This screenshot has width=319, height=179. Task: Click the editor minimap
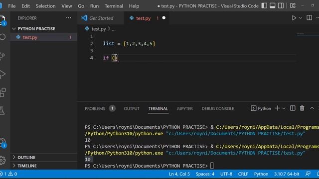point(308,34)
